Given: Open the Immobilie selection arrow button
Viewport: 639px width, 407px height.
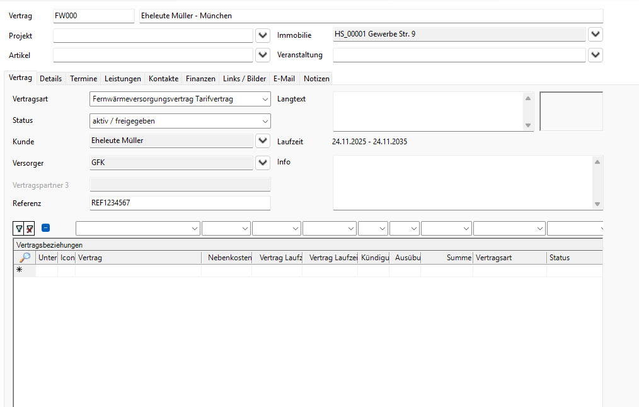Looking at the screenshot, I should click(x=596, y=35).
